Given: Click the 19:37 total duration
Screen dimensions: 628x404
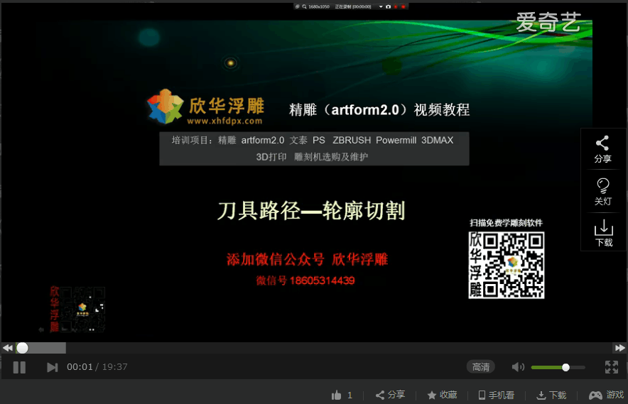Looking at the screenshot, I should [114, 367].
